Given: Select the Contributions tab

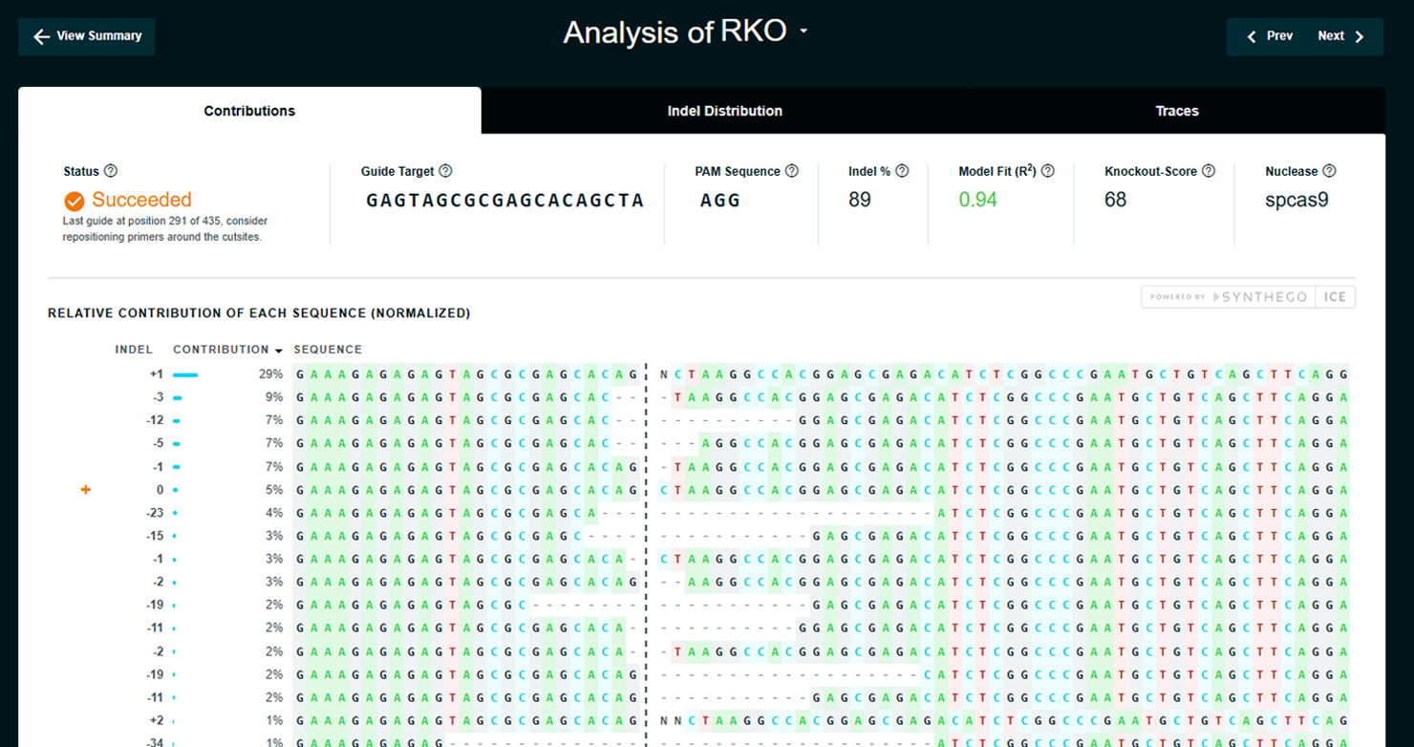Looking at the screenshot, I should (249, 111).
